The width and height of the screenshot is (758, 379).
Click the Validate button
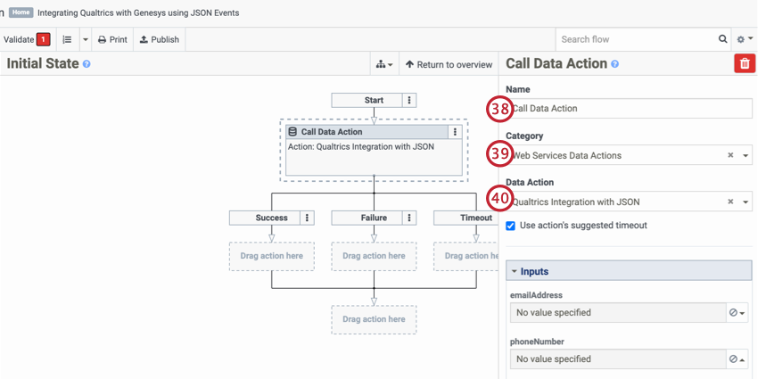(x=26, y=39)
